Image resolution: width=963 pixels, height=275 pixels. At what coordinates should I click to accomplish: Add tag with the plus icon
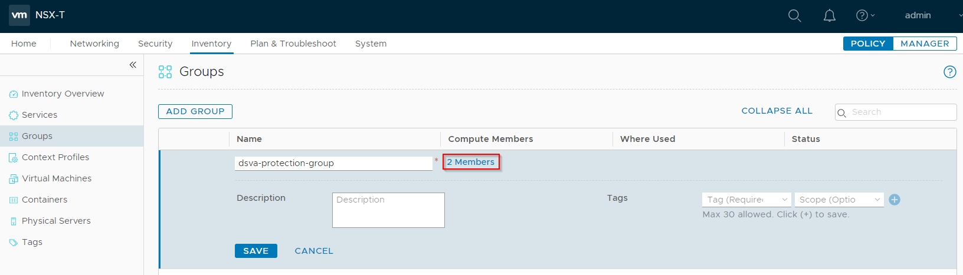click(x=895, y=200)
